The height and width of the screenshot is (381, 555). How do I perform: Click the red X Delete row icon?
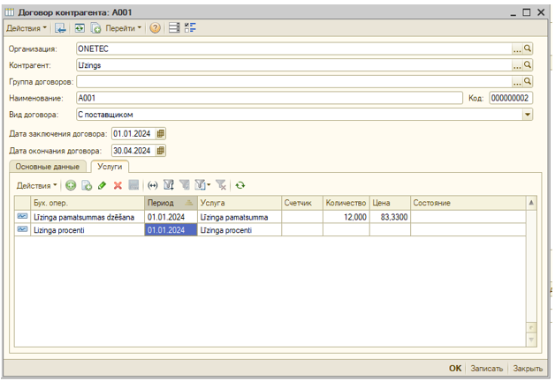118,185
